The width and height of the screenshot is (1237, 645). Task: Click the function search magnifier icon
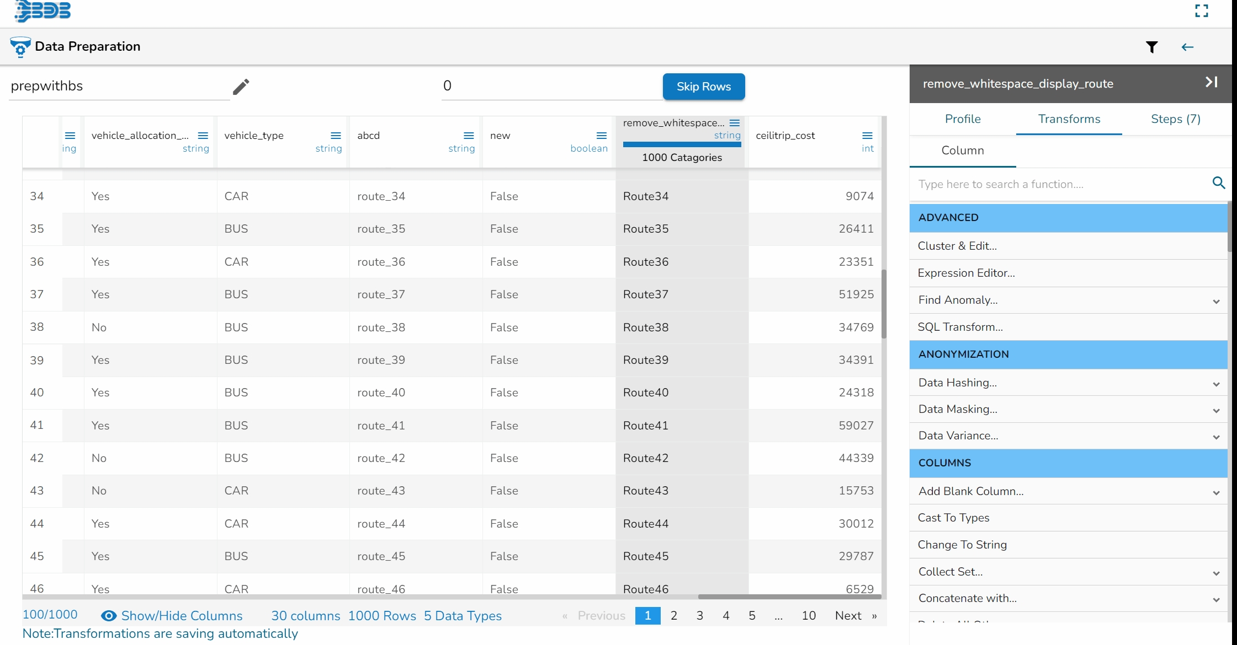(1219, 183)
